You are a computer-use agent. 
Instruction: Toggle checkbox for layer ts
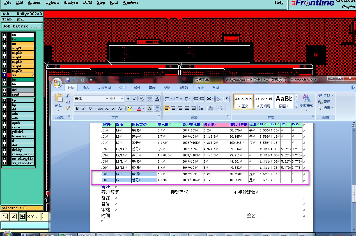click(4, 39)
